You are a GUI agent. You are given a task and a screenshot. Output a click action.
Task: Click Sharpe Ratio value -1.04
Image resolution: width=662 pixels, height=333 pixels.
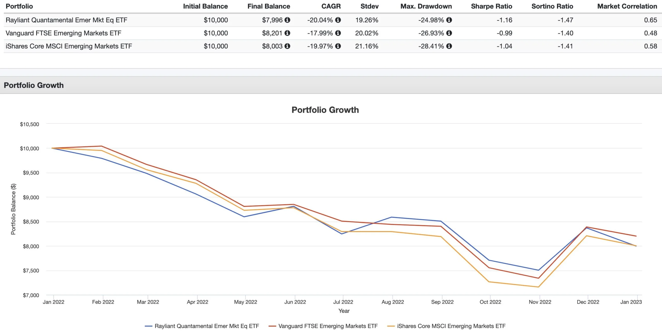[x=504, y=46]
